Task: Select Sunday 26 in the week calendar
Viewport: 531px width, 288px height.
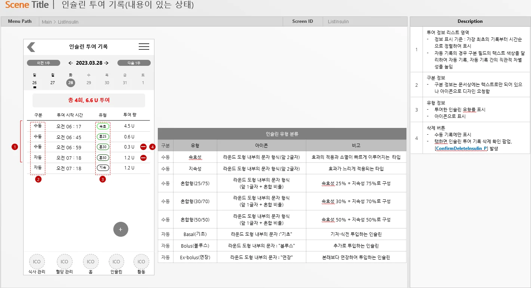Action: click(x=34, y=83)
